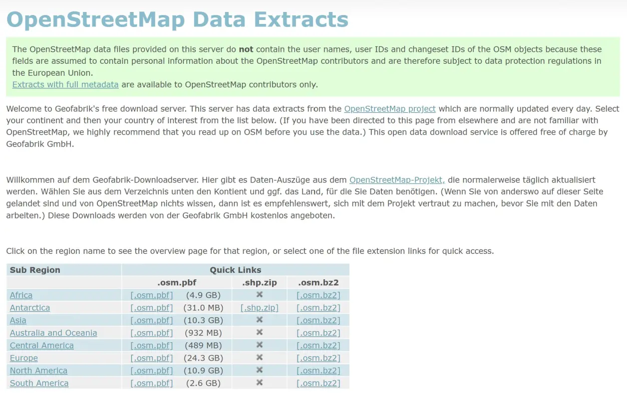Click the X icon in Australia and Oceania row
The width and height of the screenshot is (627, 401).
coord(260,332)
